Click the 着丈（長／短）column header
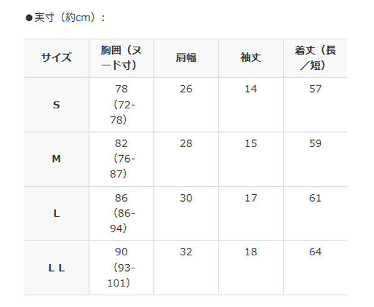The image size is (374, 307). pos(315,58)
